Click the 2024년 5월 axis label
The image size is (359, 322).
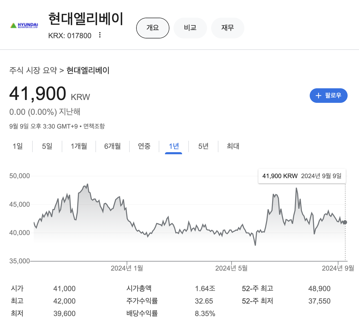click(x=231, y=268)
